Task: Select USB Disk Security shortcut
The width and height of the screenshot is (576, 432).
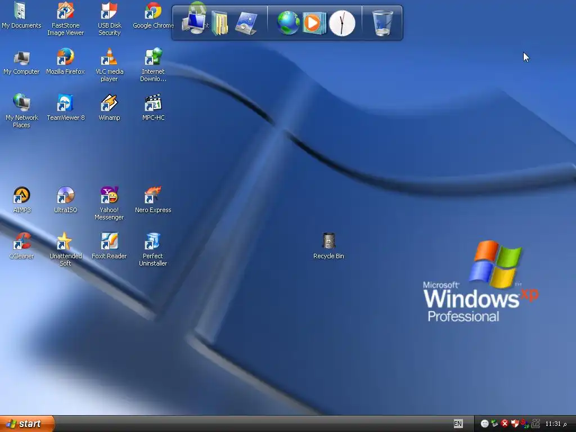Action: coord(109,19)
